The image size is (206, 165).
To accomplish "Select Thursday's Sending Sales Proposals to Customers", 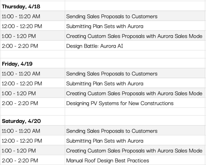I will (x=135, y=16).
